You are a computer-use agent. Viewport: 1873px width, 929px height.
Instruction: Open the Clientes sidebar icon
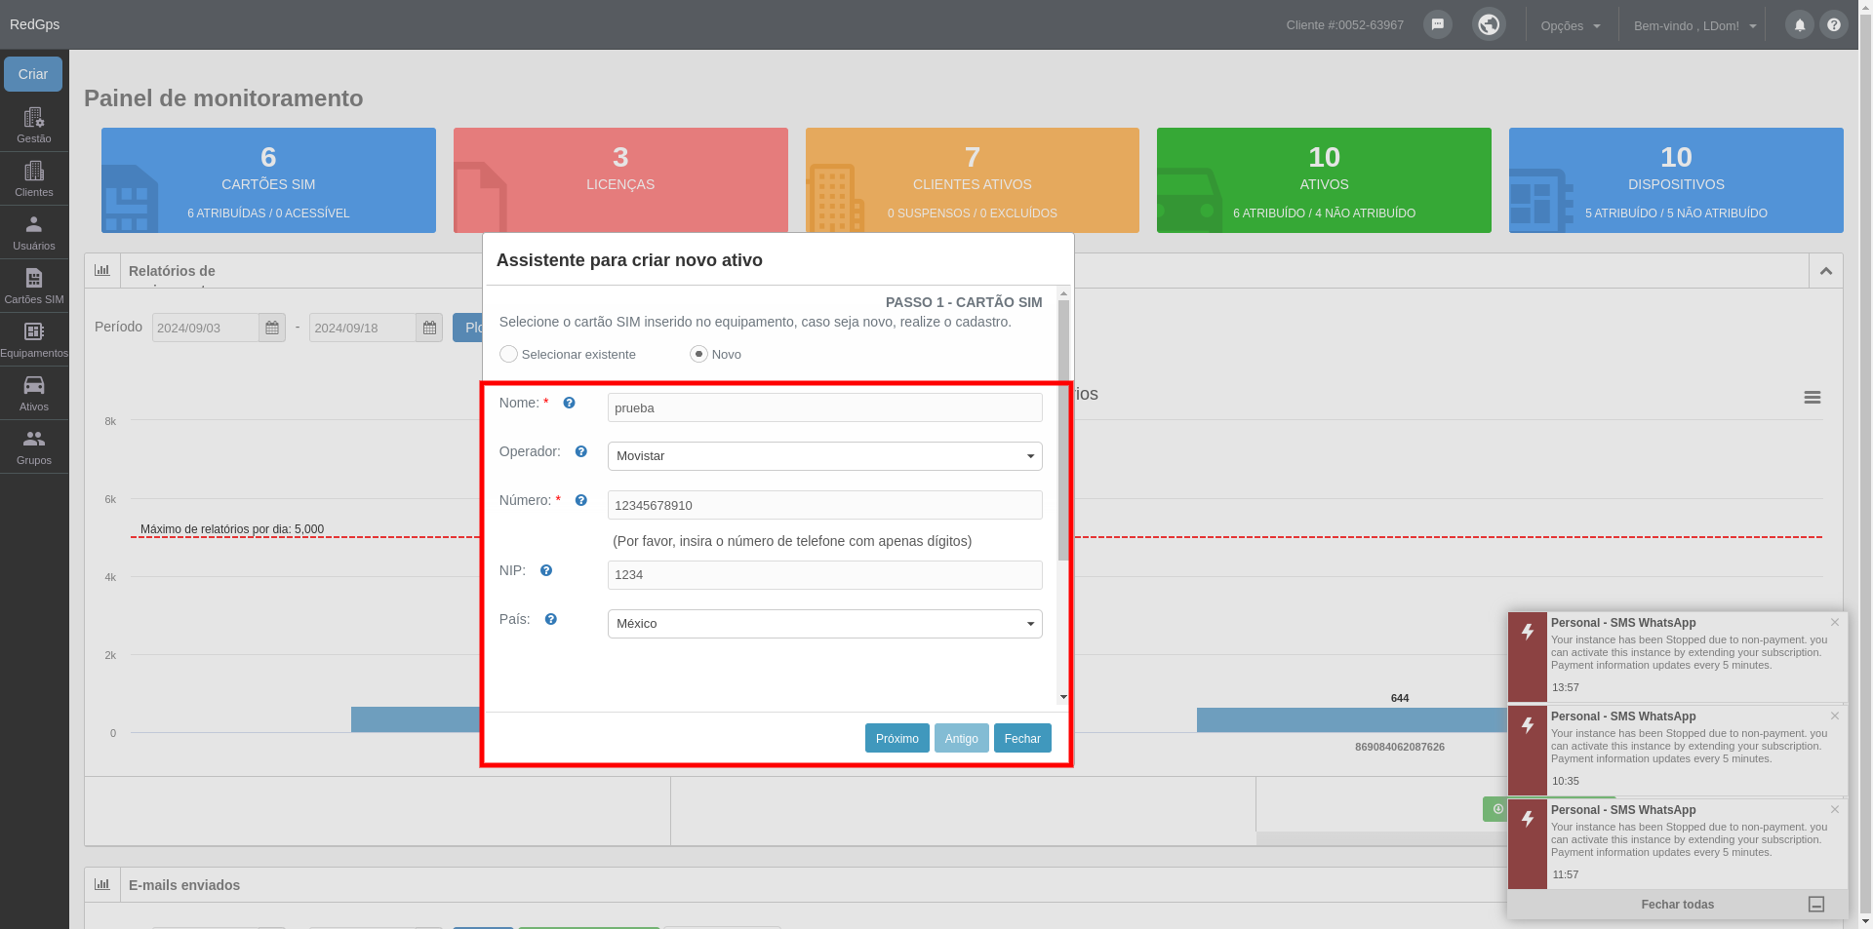point(34,178)
